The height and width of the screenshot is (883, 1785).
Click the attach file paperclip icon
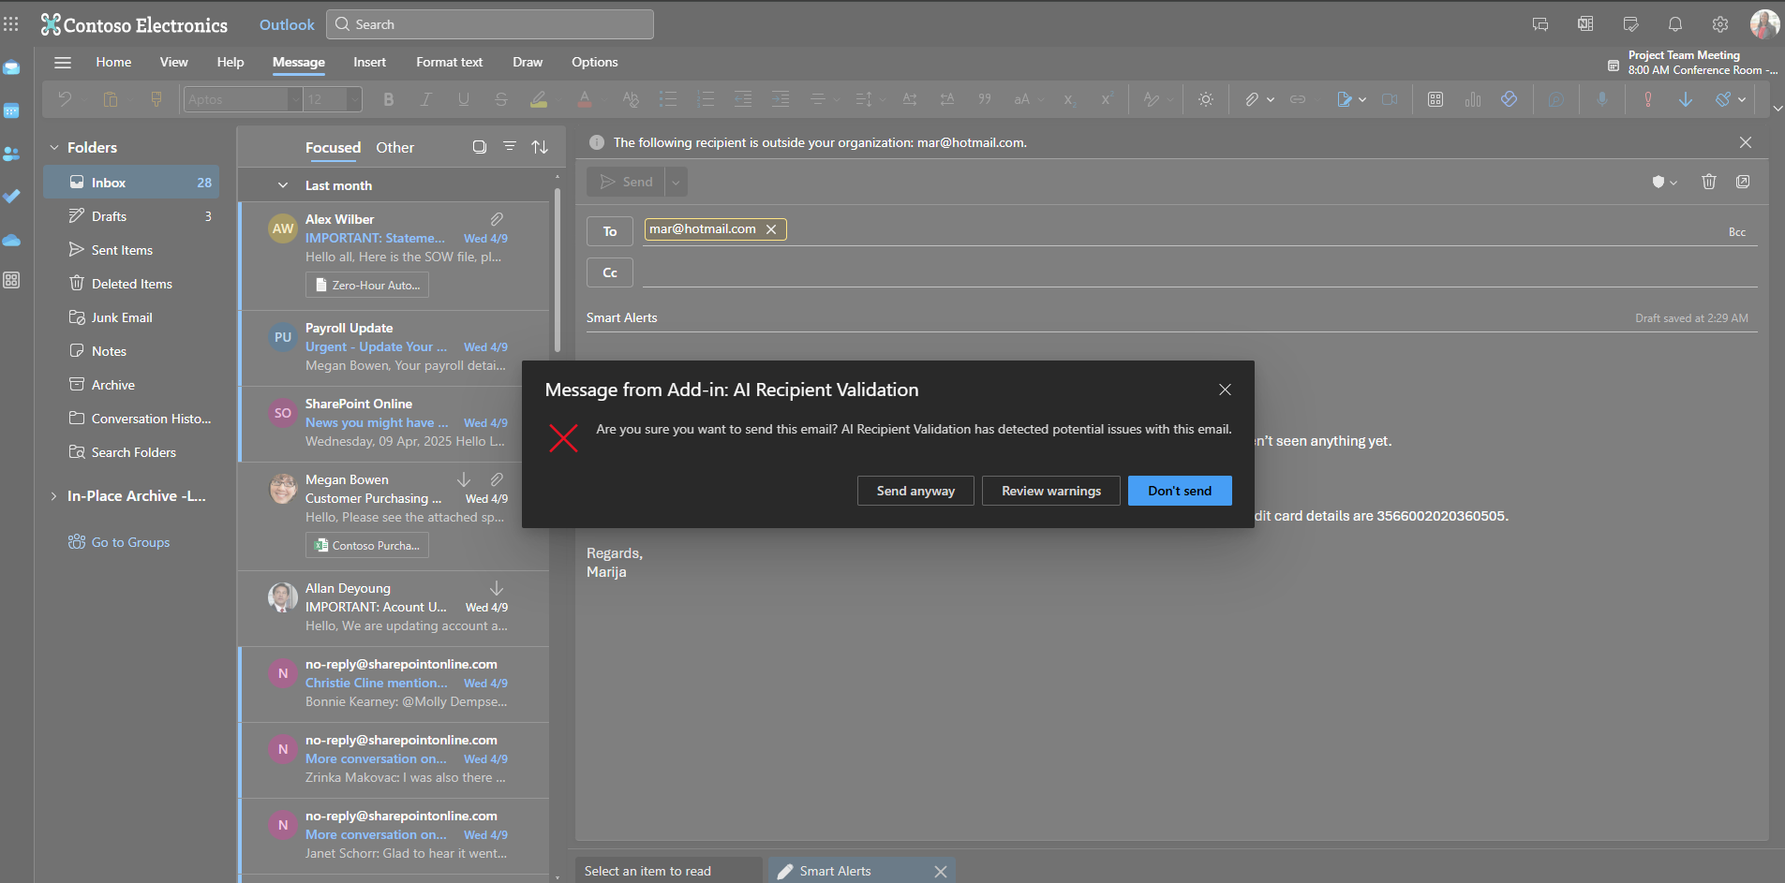click(x=1252, y=99)
